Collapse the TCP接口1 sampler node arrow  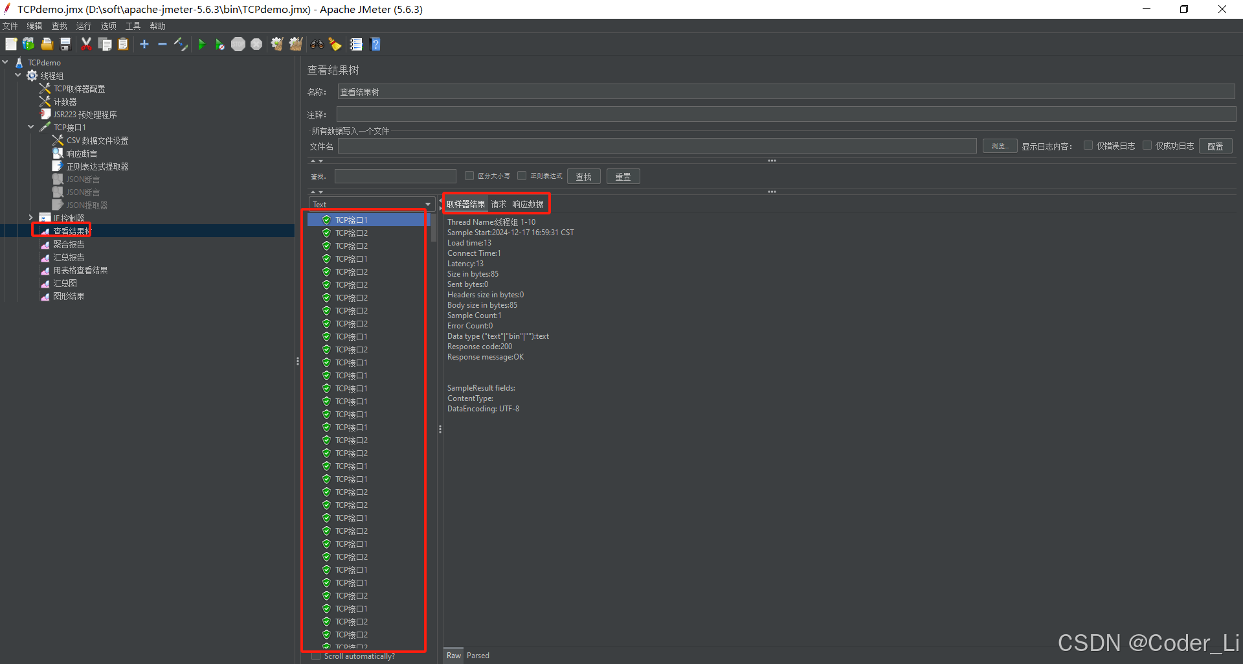click(x=31, y=128)
